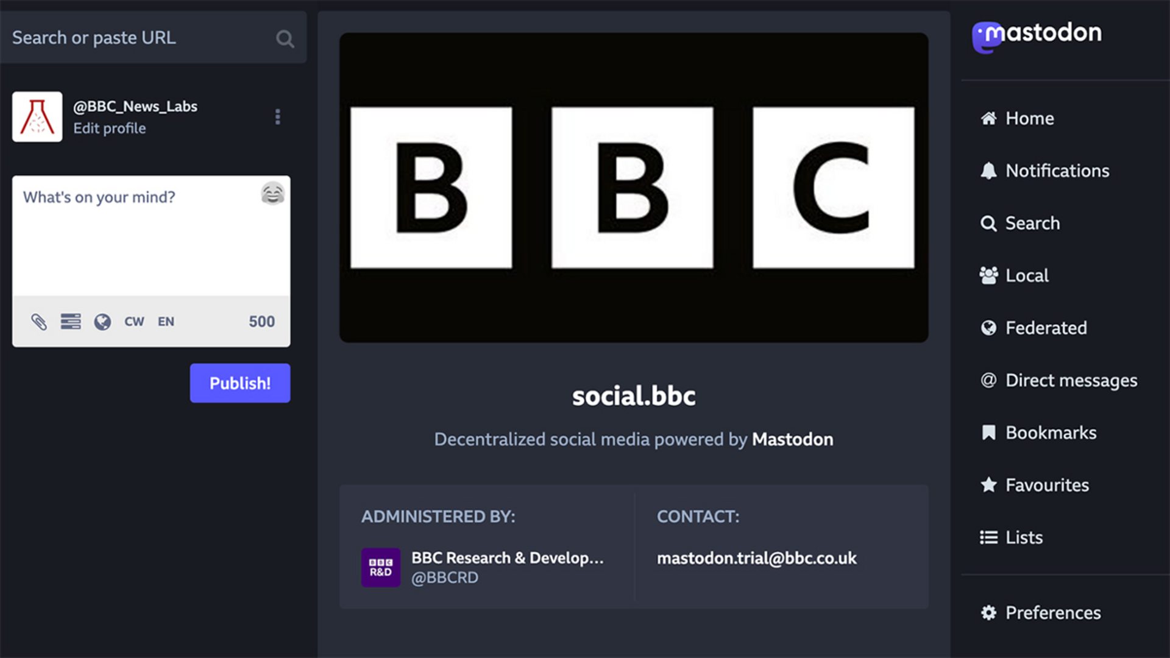Go to Home in the navigation menu
Image resolution: width=1170 pixels, height=658 pixels.
click(1030, 118)
